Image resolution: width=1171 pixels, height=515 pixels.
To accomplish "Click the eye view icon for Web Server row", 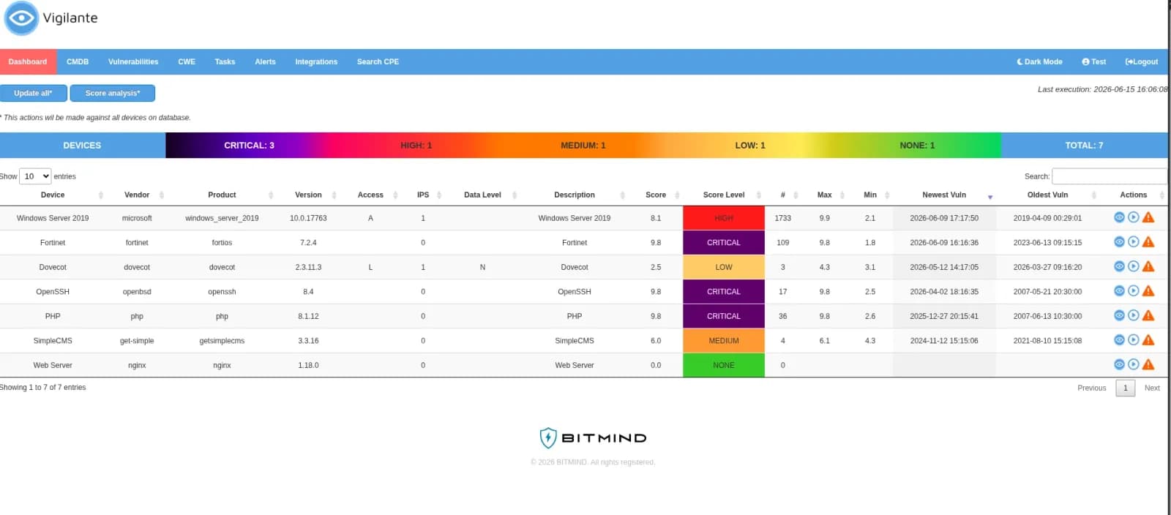I will pos(1119,364).
